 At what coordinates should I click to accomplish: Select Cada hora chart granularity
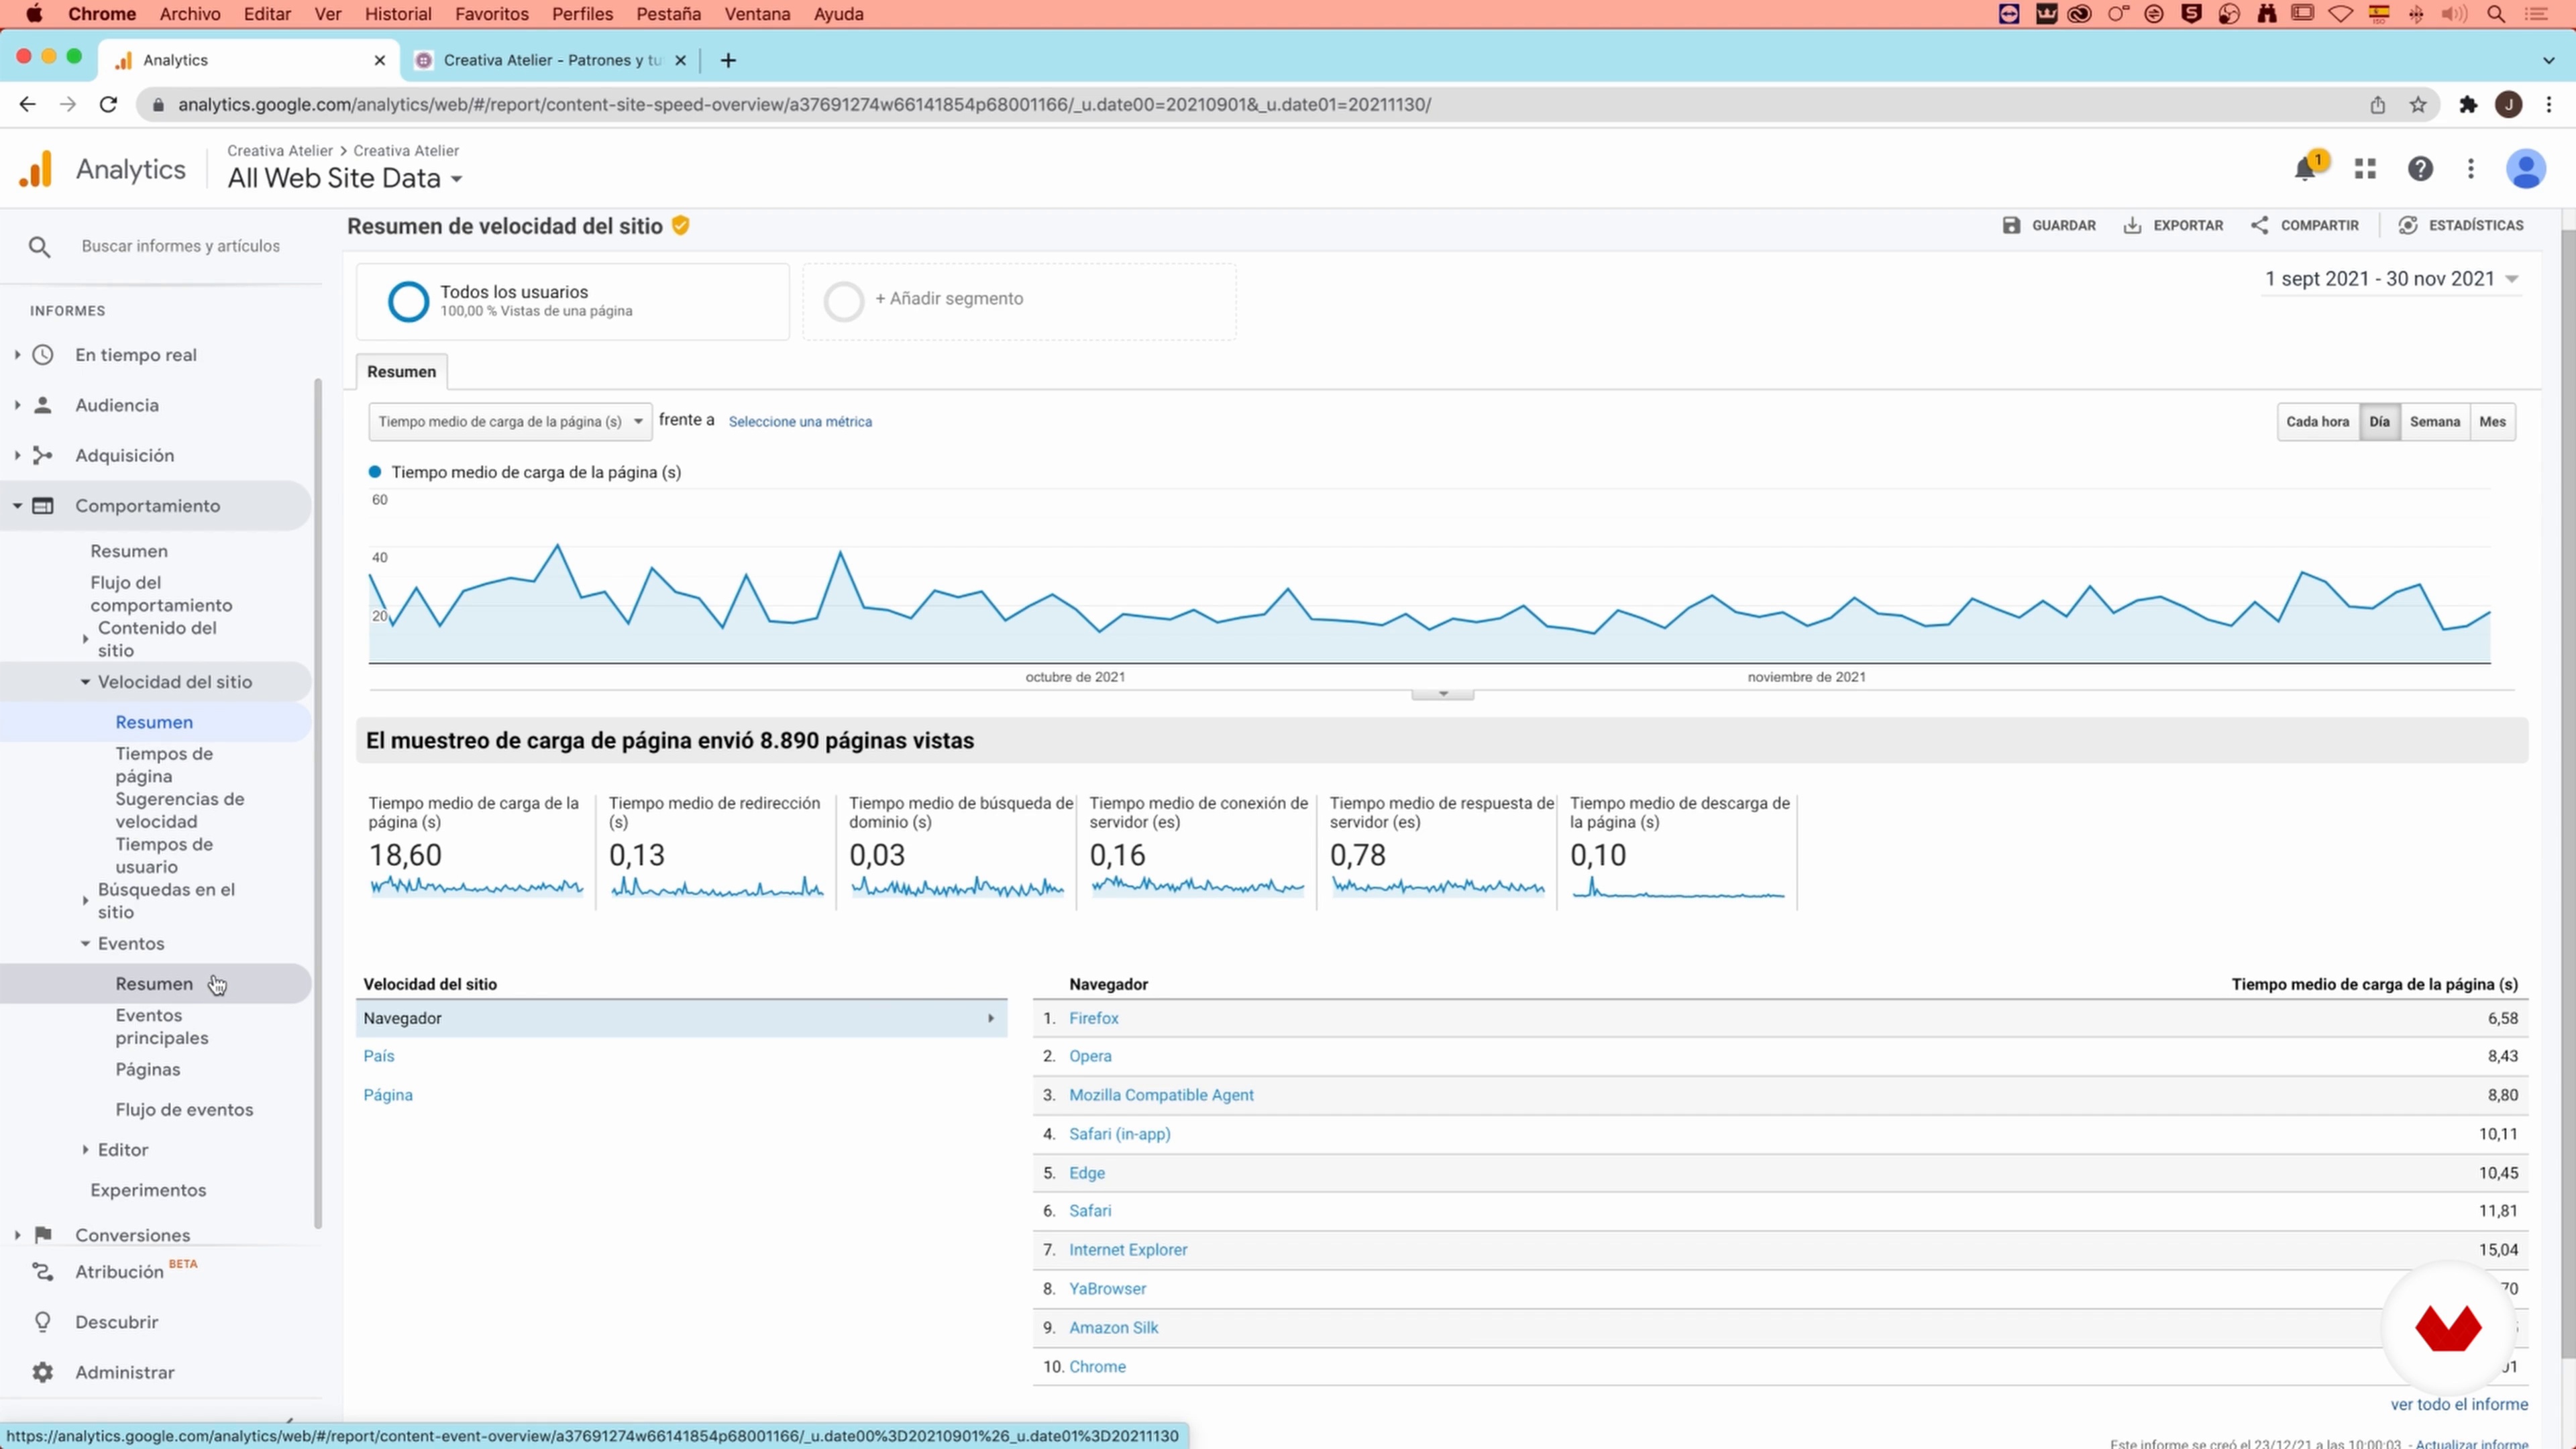click(2317, 422)
